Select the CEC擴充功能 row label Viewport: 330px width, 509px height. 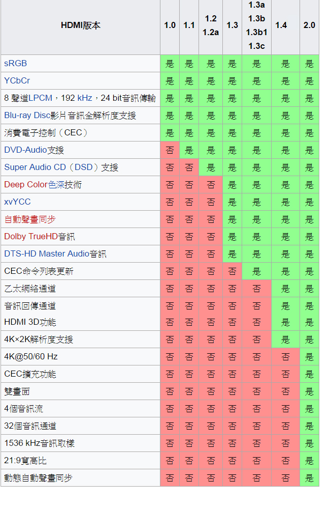click(81, 374)
